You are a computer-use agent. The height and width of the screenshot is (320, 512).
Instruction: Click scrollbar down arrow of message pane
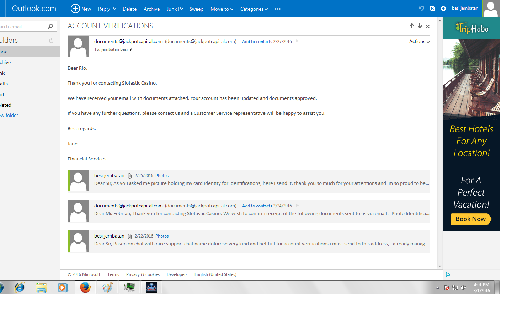[440, 266]
